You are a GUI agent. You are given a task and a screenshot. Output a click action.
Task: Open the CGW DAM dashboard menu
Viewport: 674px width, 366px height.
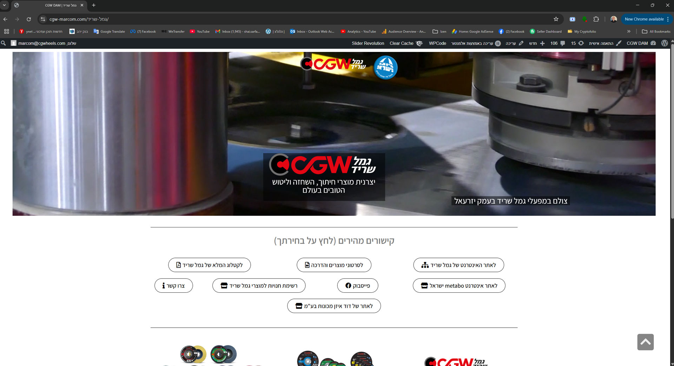641,43
